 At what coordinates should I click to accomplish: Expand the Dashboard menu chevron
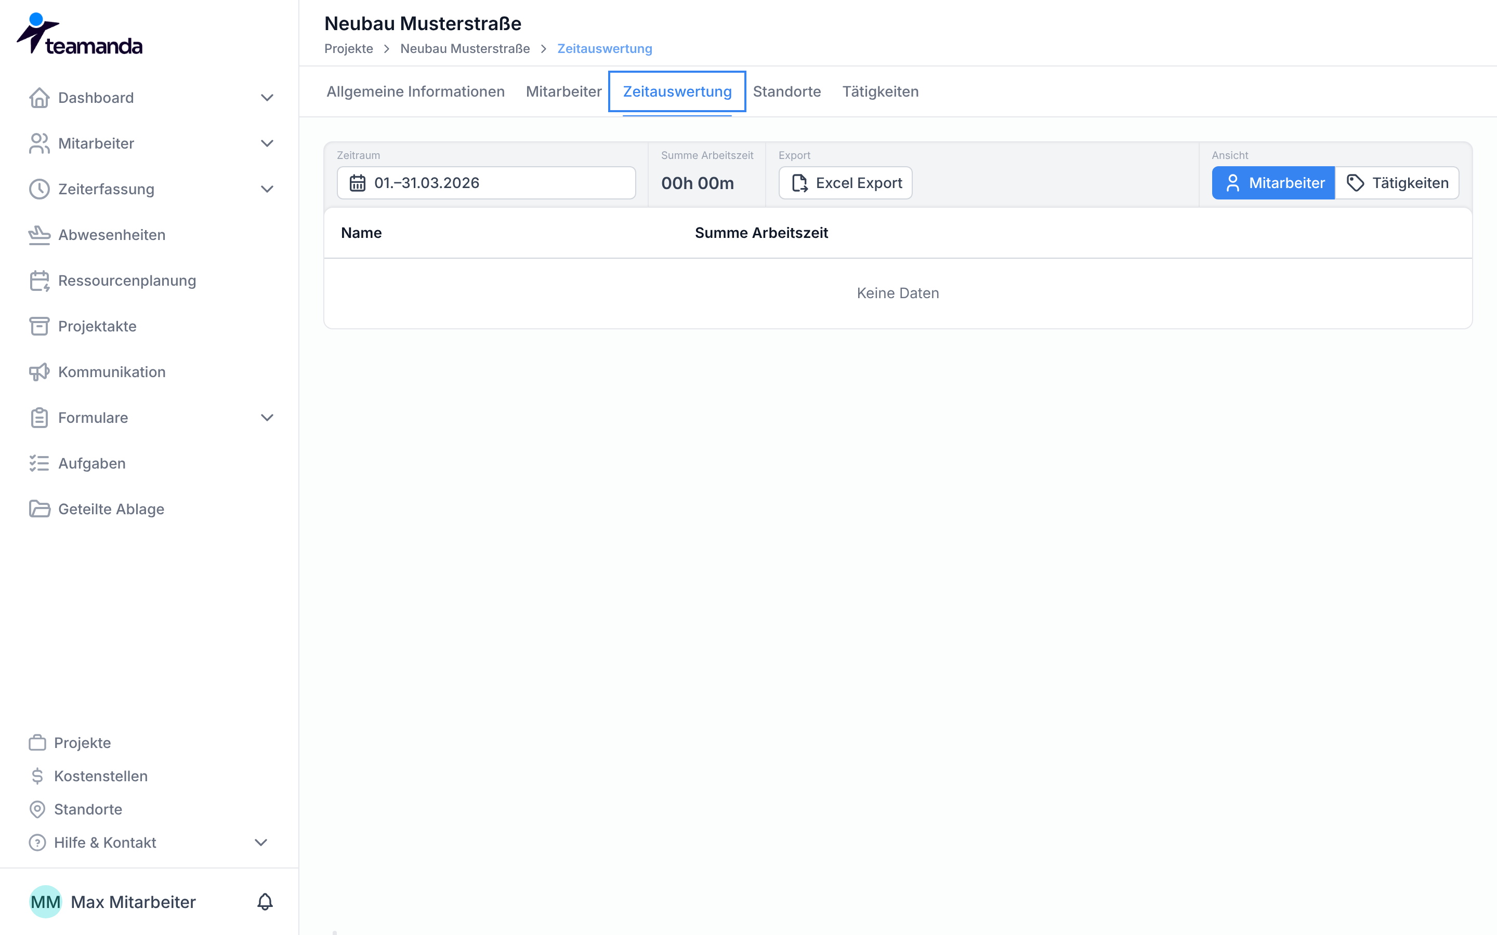click(267, 98)
